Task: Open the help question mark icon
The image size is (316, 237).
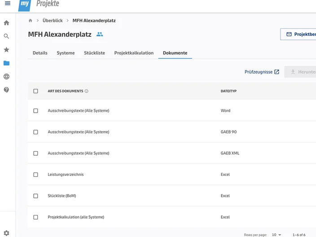Action: 6,90
